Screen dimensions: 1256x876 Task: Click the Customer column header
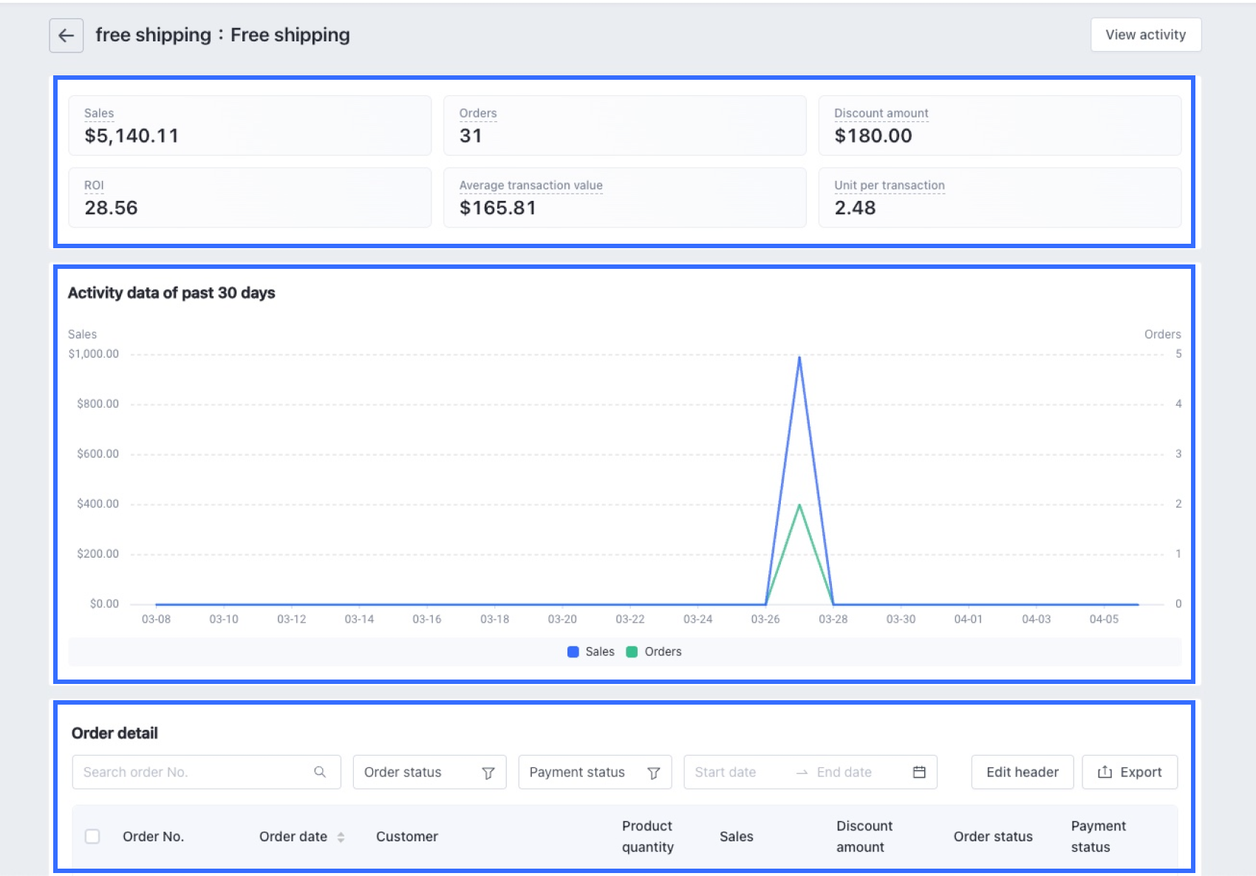point(406,836)
